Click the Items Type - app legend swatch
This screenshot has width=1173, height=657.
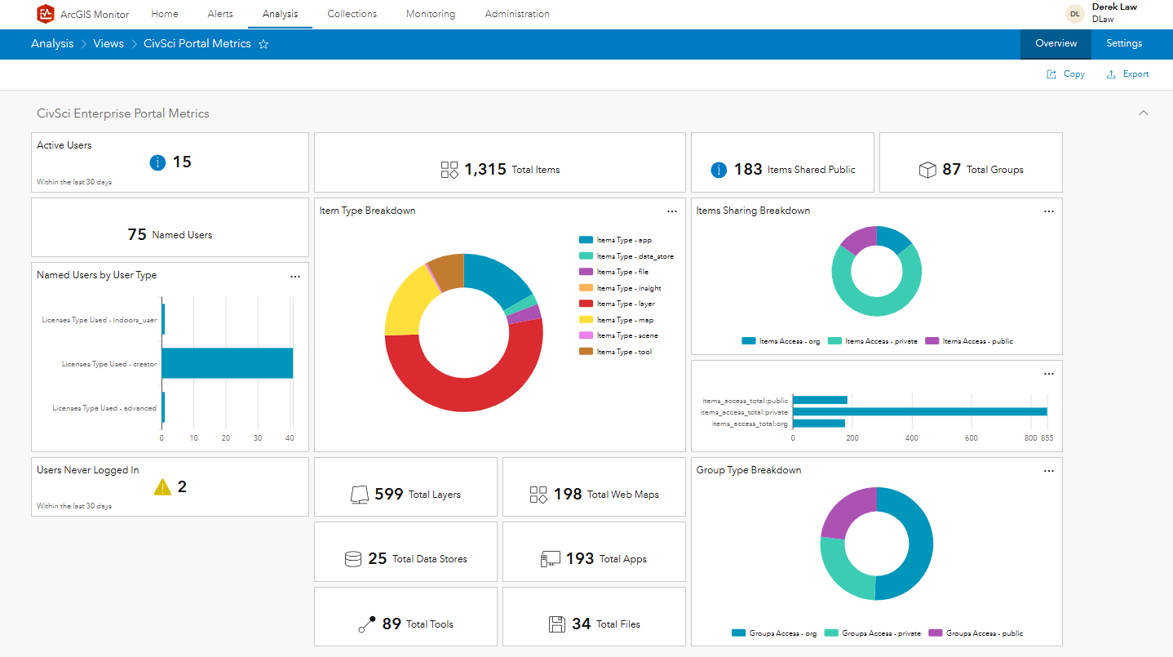click(x=586, y=240)
